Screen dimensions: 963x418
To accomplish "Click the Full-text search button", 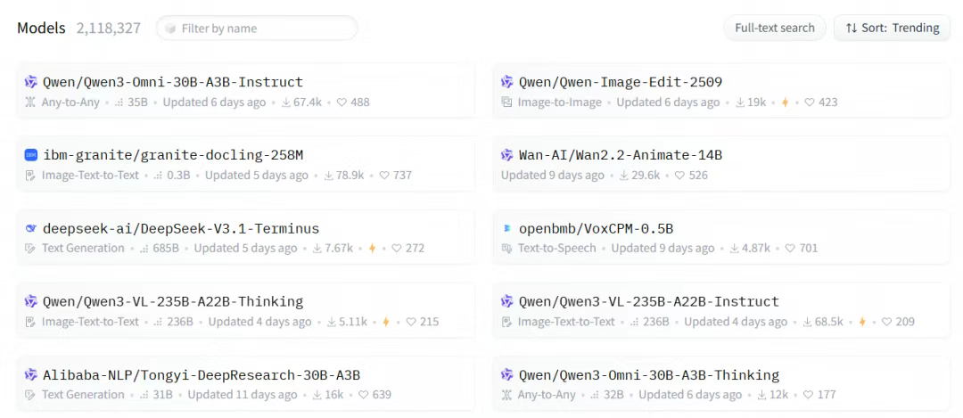I will (x=774, y=28).
